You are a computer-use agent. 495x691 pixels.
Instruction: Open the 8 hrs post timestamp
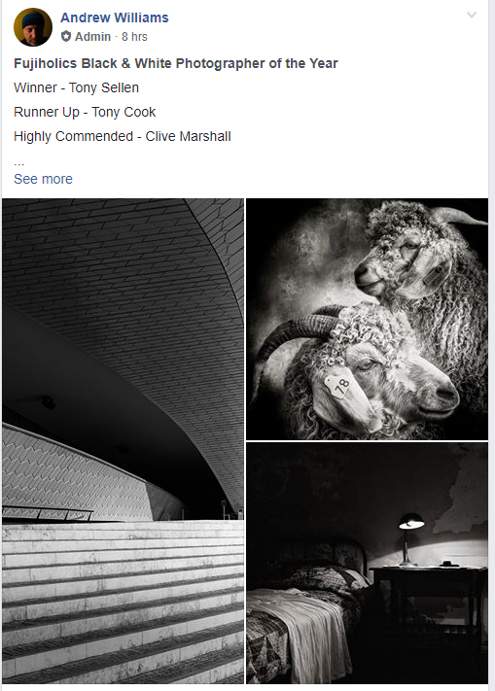click(x=134, y=37)
